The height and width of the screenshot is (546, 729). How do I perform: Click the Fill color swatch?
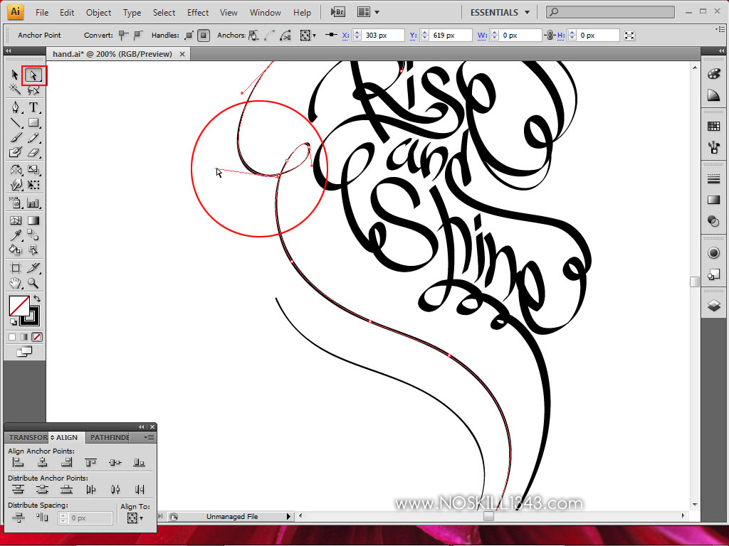(x=19, y=306)
